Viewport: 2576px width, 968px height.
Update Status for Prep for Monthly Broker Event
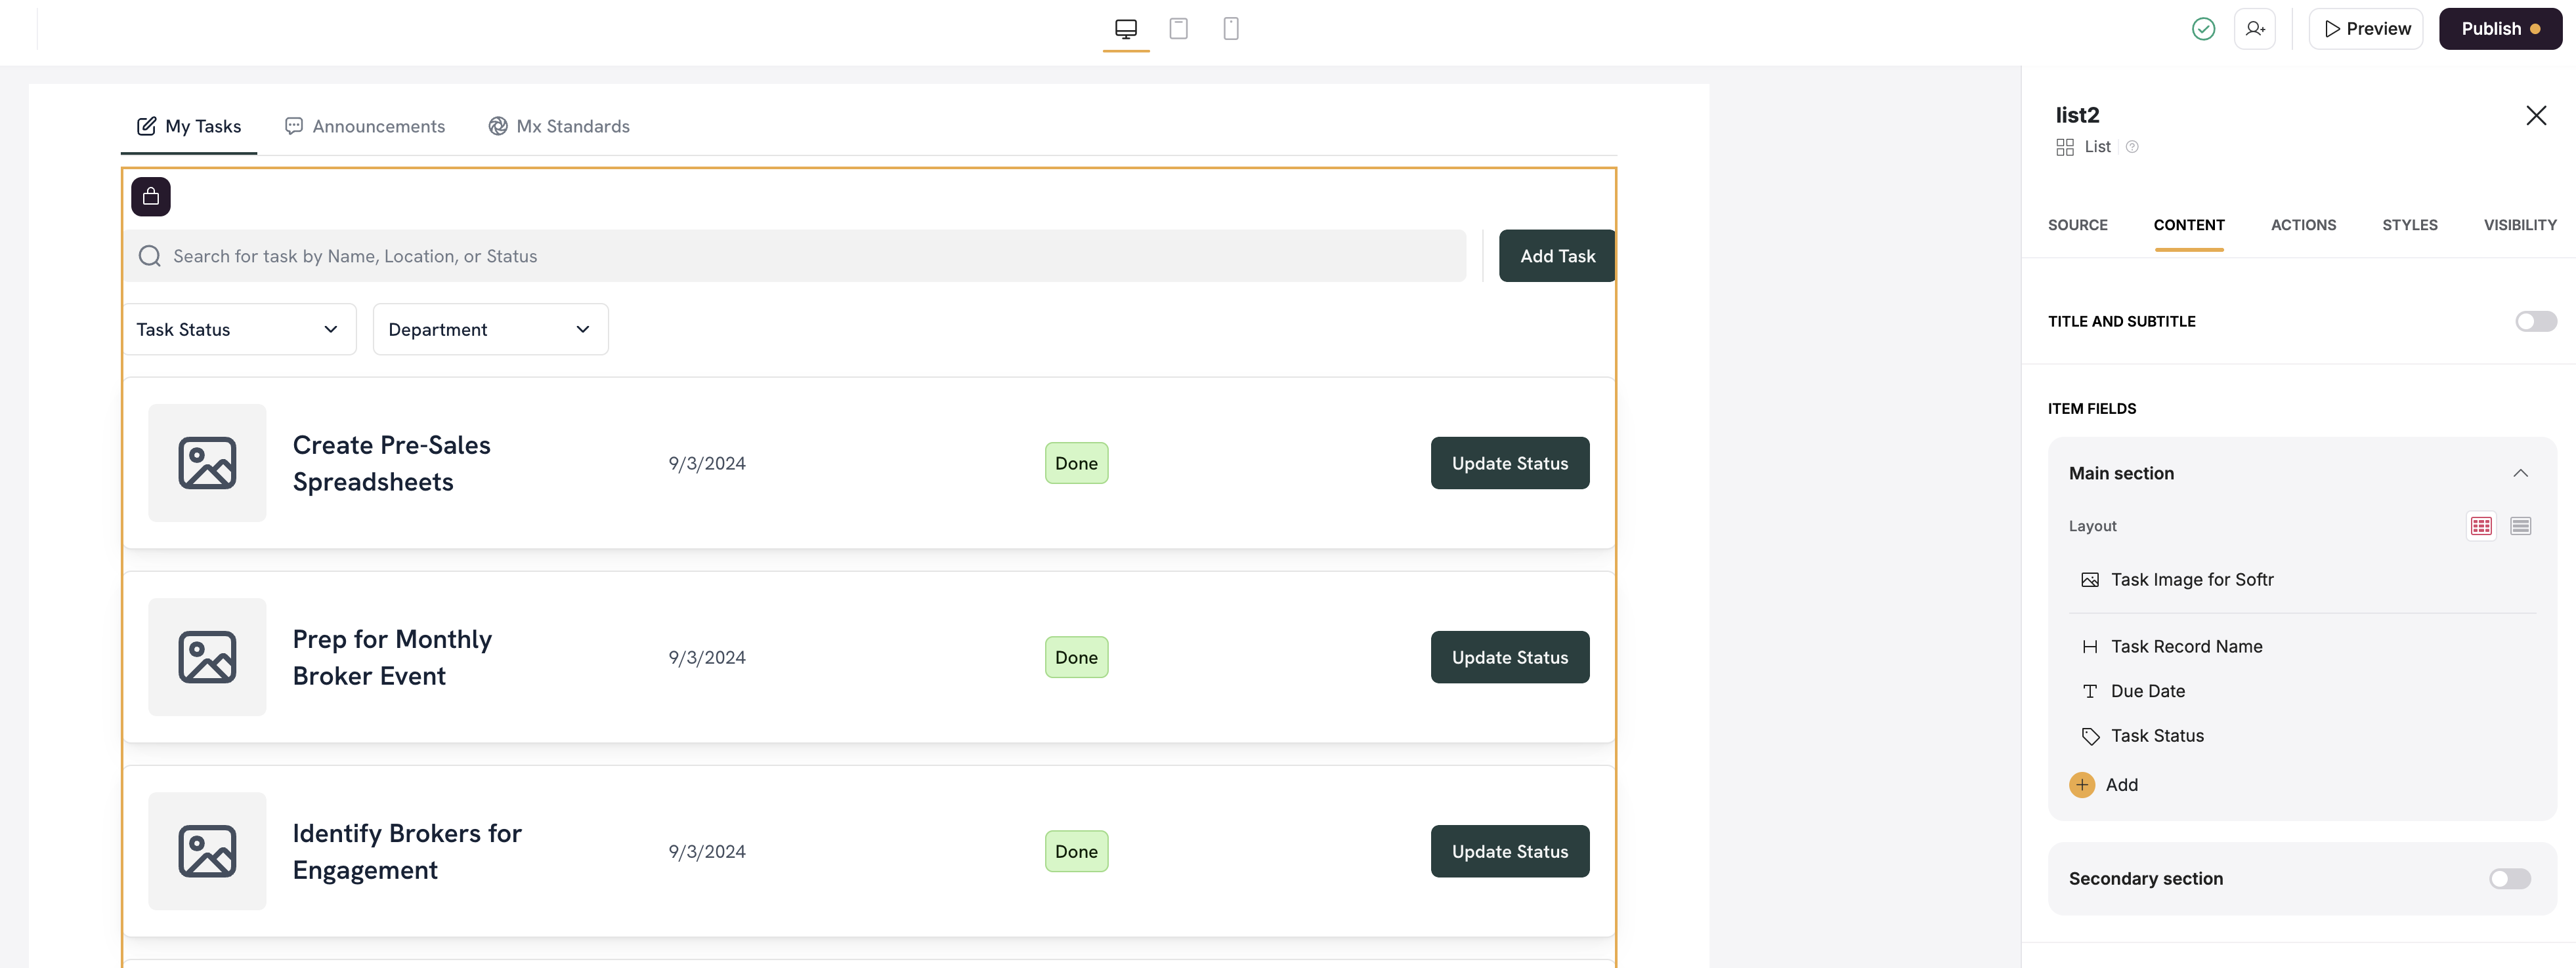pos(1509,657)
